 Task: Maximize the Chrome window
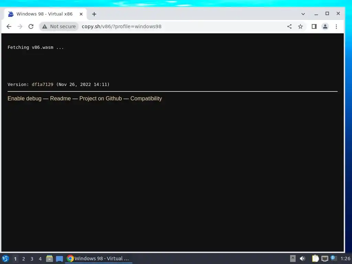(x=327, y=13)
